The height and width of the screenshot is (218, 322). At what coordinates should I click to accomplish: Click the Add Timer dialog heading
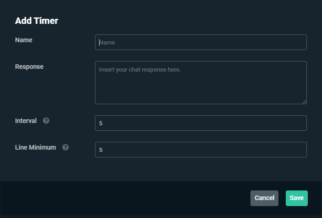pos(37,21)
